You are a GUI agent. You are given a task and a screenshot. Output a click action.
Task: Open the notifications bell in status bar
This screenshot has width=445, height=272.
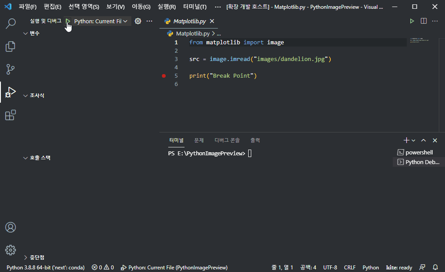tap(435, 267)
